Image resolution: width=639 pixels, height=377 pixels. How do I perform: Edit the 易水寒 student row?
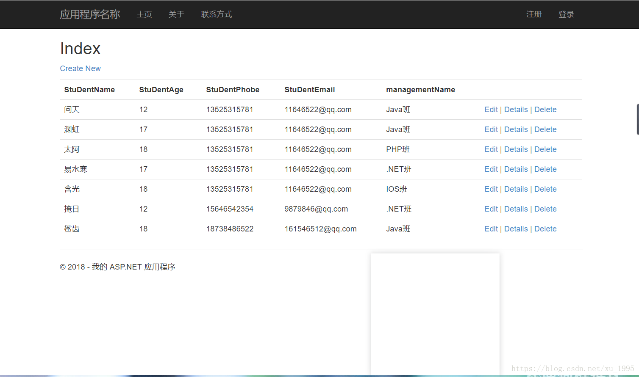pos(491,169)
